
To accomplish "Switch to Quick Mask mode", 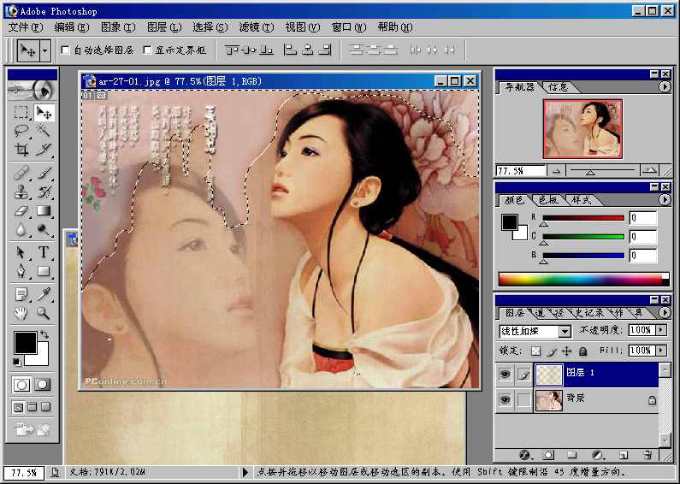I will [43, 384].
